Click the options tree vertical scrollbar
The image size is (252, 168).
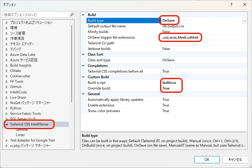72,62
